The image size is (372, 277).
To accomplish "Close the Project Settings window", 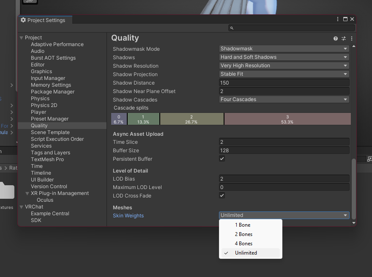I will pyautogui.click(x=352, y=19).
